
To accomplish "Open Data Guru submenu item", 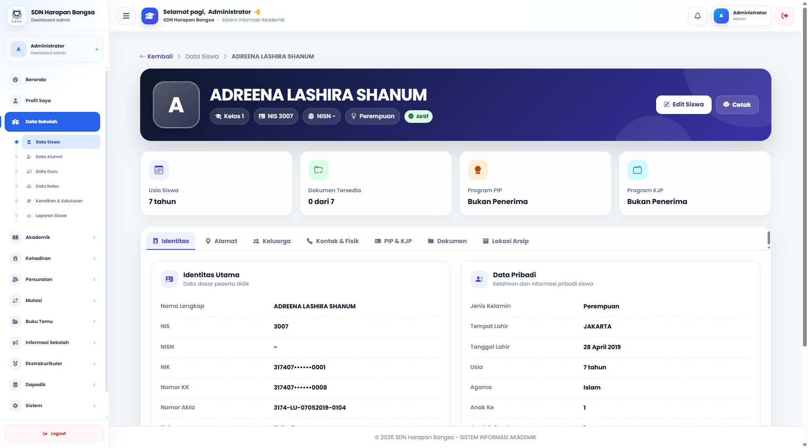I will tap(61, 171).
